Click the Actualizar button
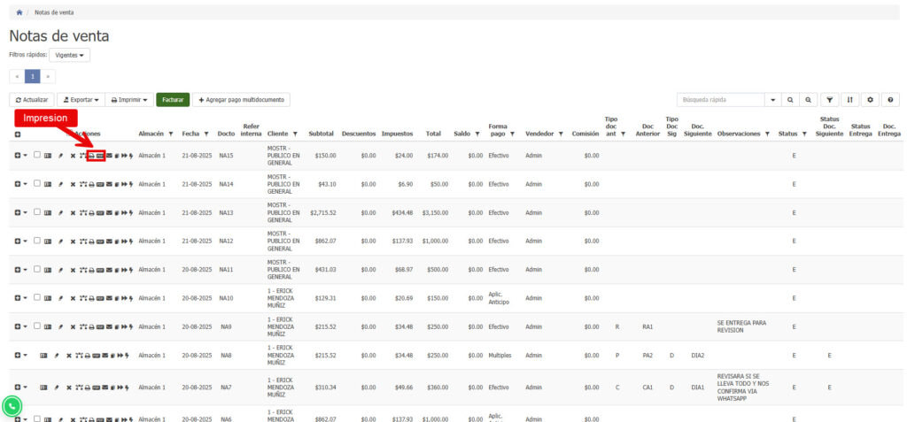Image resolution: width=907 pixels, height=422 pixels. click(32, 100)
